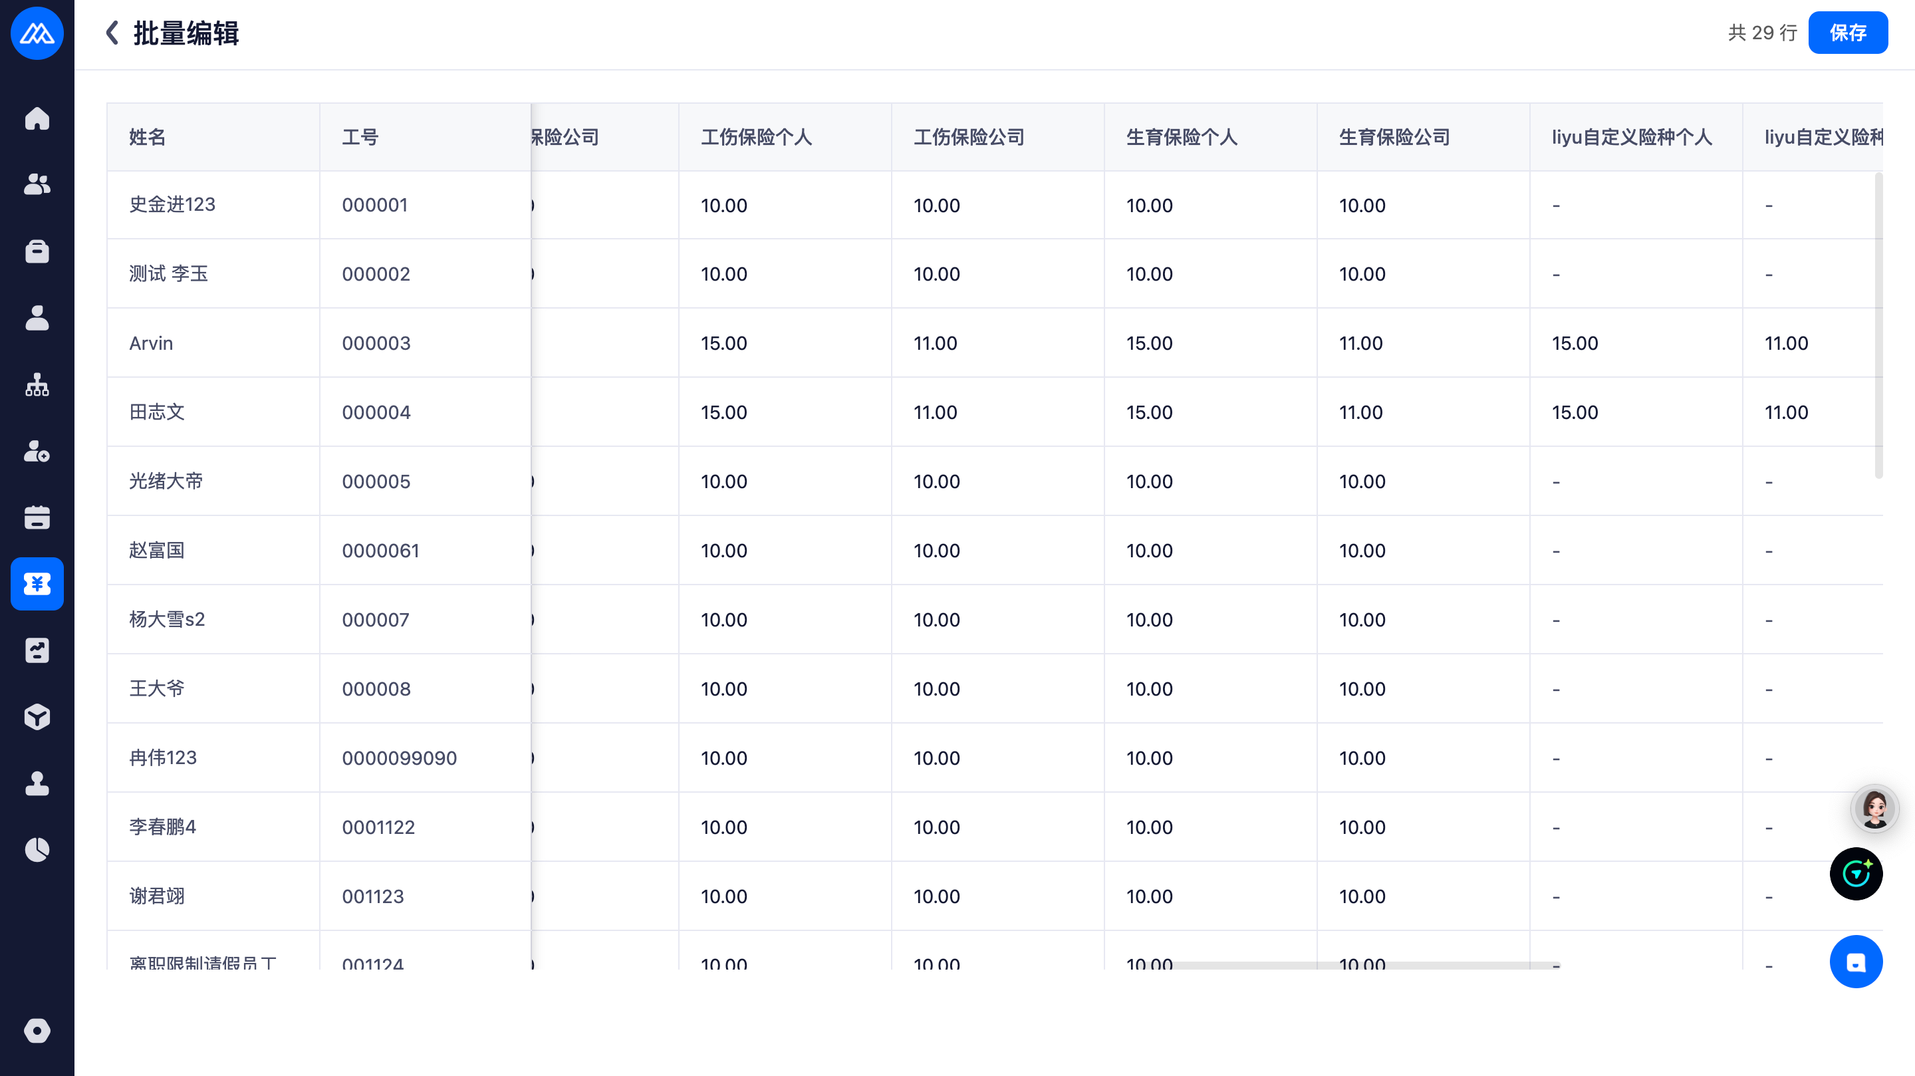
Task: Select the yen payroll sidebar icon
Action: pyautogui.click(x=37, y=584)
